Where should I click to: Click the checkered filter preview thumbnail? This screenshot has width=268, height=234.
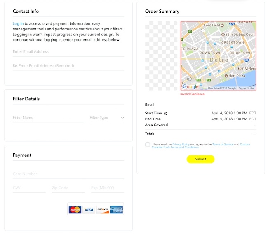coord(161,56)
